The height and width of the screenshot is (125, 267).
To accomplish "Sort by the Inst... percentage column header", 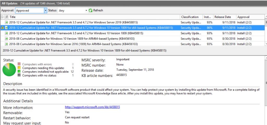I will pyautogui.click(x=207, y=17).
